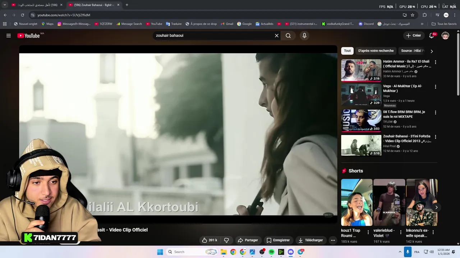Close the first (596) browser tab
This screenshot has width=460, height=258.
(x=61, y=5)
